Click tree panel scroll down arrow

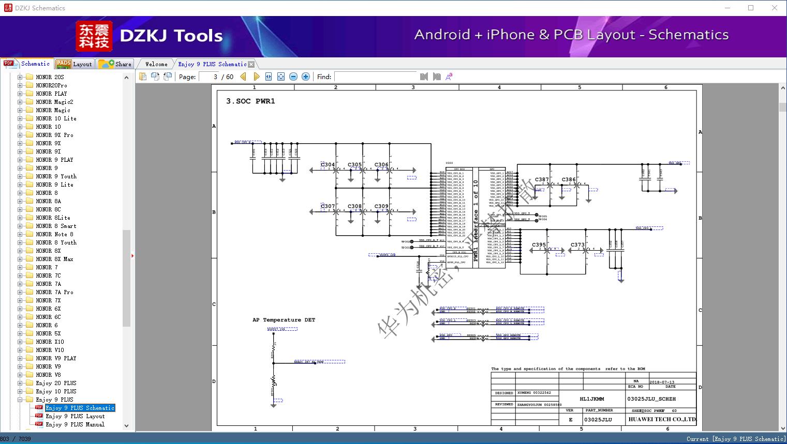(x=126, y=426)
